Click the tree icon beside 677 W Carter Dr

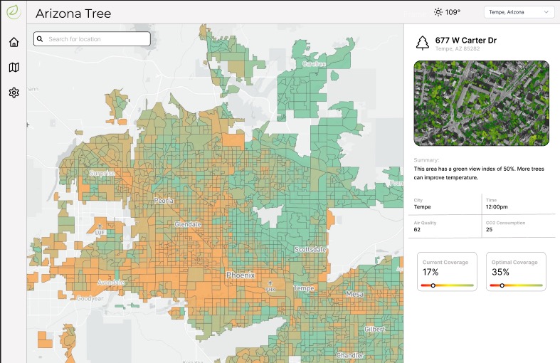(423, 43)
